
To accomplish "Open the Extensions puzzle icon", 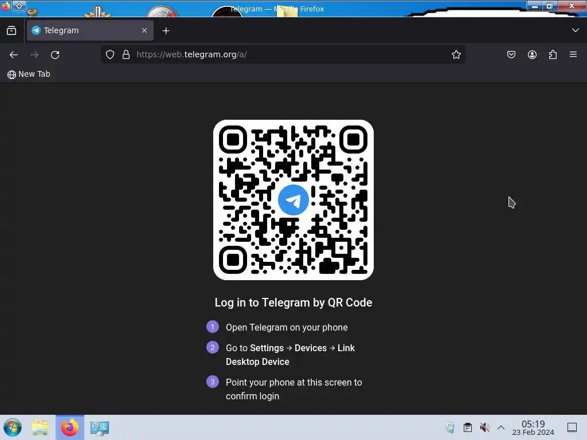I will pyautogui.click(x=553, y=54).
